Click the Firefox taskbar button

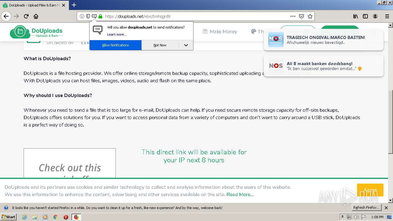(x=76, y=217)
